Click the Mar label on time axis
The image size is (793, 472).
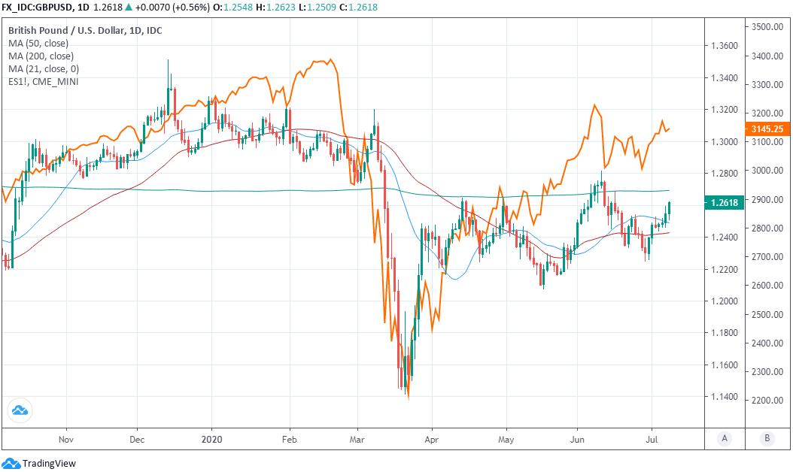coord(357,437)
